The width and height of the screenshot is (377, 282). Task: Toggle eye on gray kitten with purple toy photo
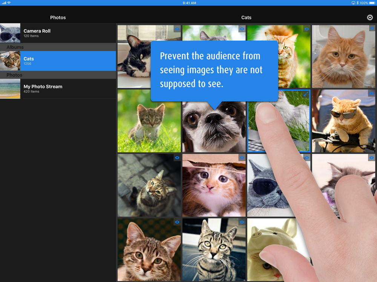point(372,158)
